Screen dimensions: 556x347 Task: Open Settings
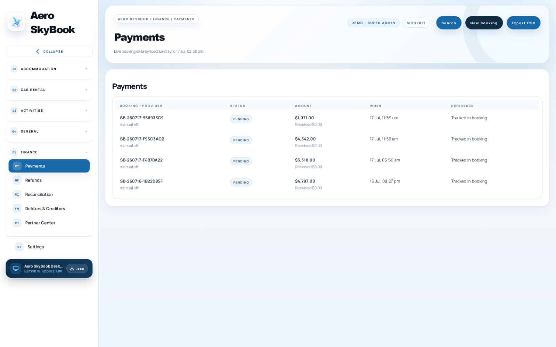pyautogui.click(x=49, y=247)
